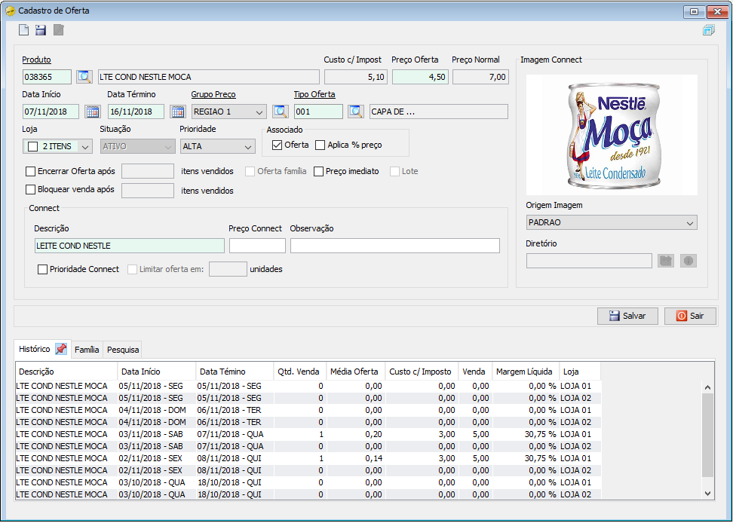Click the Data Término date field
Screen dimensions: 733x523
click(x=136, y=112)
